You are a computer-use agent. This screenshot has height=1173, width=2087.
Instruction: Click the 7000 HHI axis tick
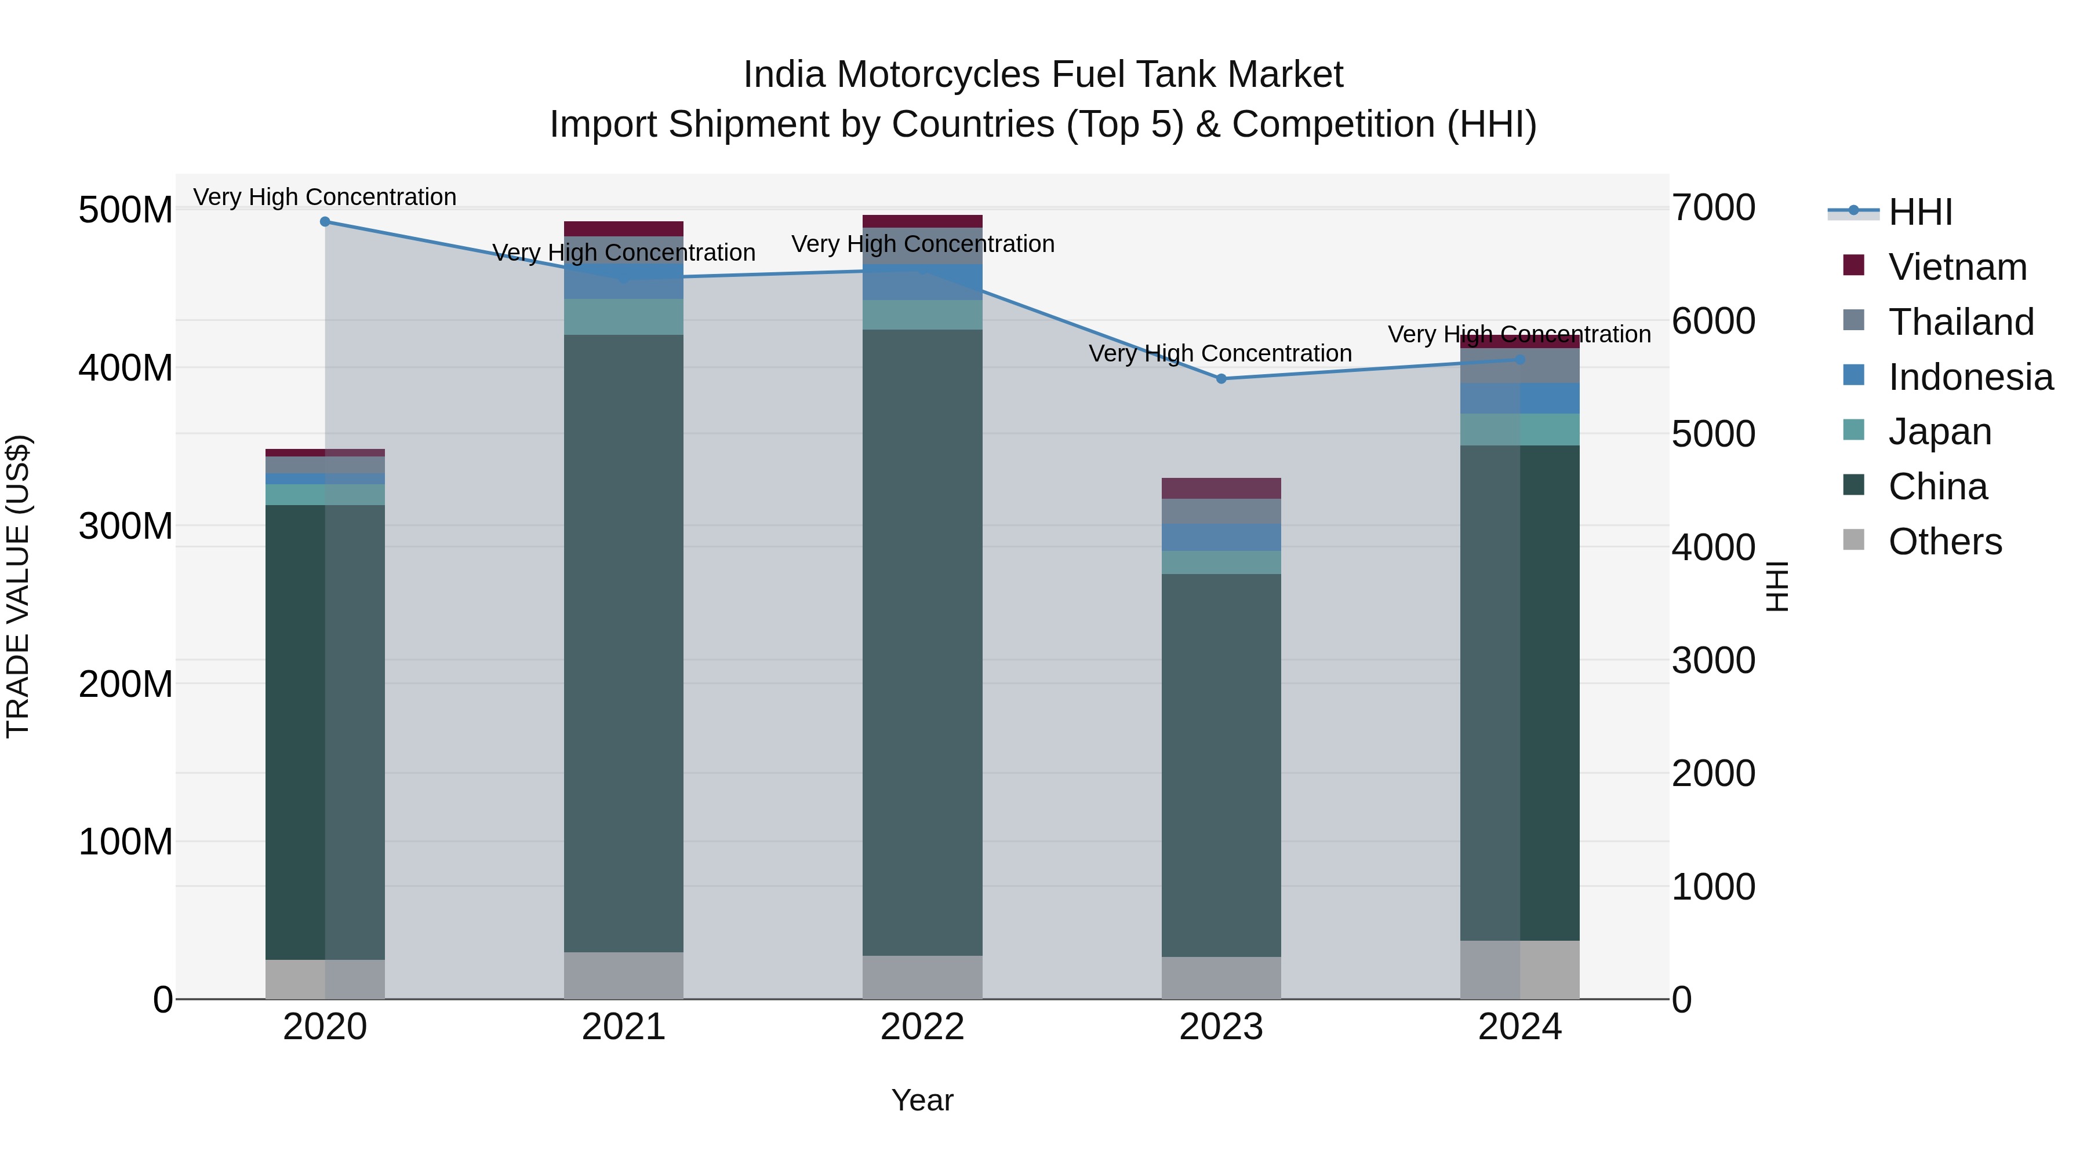1714,207
